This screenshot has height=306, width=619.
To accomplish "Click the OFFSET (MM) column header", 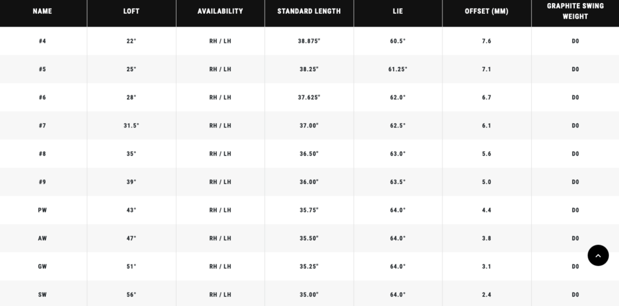I will coord(487,11).
